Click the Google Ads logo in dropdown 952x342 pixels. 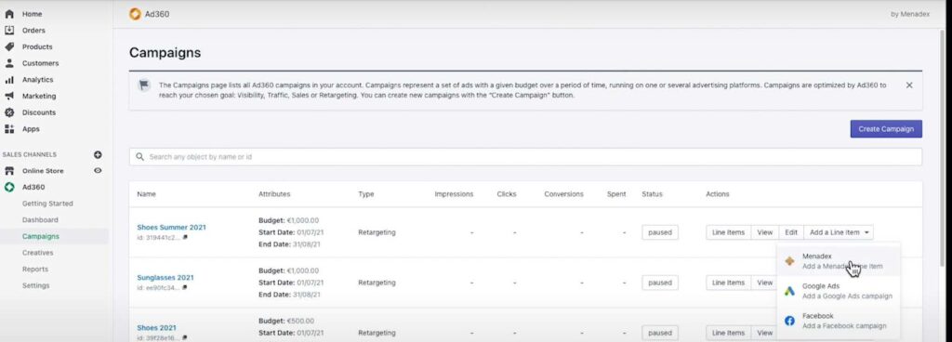pyautogui.click(x=789, y=291)
